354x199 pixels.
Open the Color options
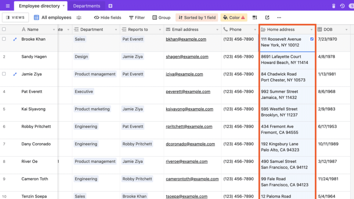tap(234, 18)
